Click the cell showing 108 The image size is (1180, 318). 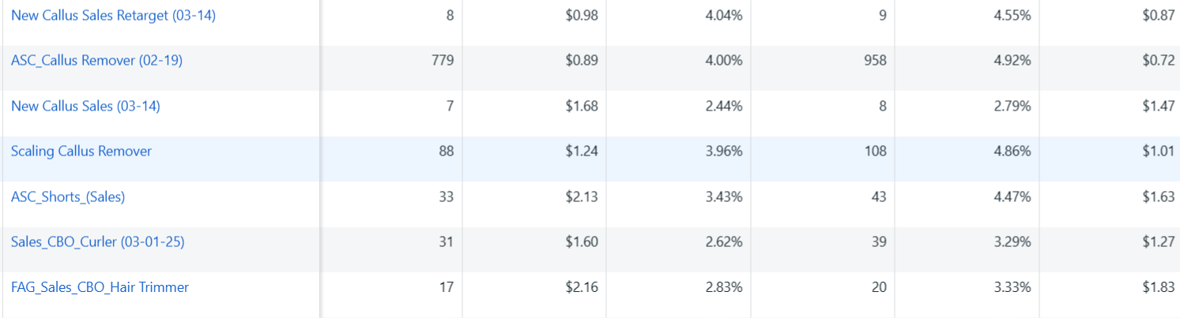(873, 151)
